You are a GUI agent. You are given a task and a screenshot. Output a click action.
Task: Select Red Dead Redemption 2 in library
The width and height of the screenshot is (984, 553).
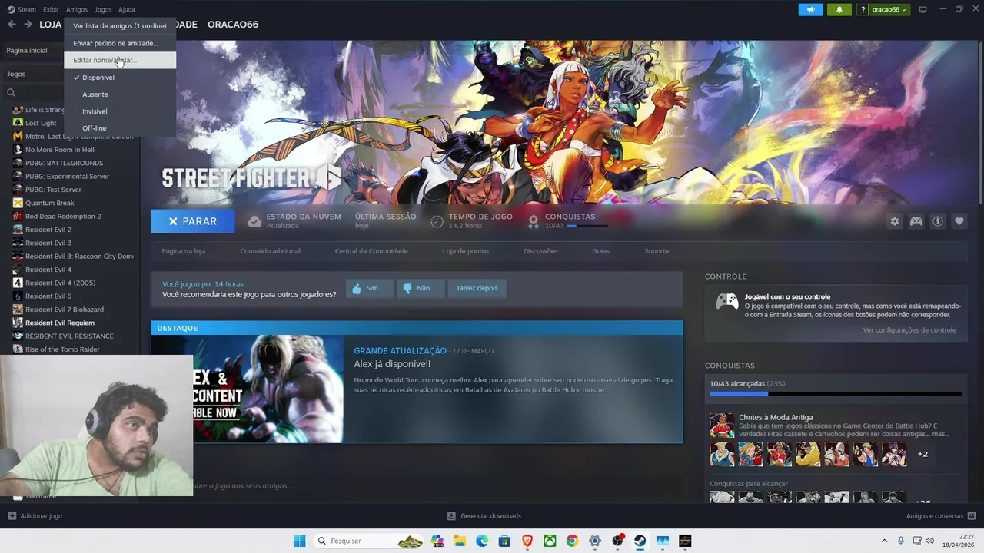coord(63,217)
